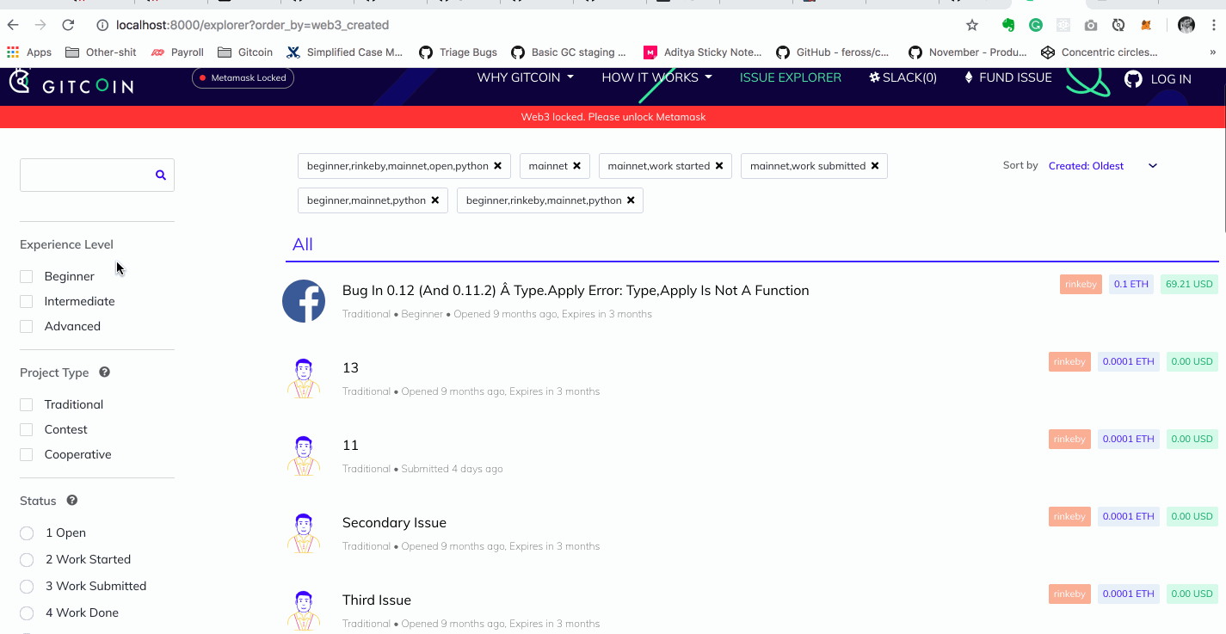Expand the WHY GITCOIN menu

pyautogui.click(x=525, y=77)
